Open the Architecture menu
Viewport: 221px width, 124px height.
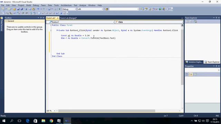point(66,6)
